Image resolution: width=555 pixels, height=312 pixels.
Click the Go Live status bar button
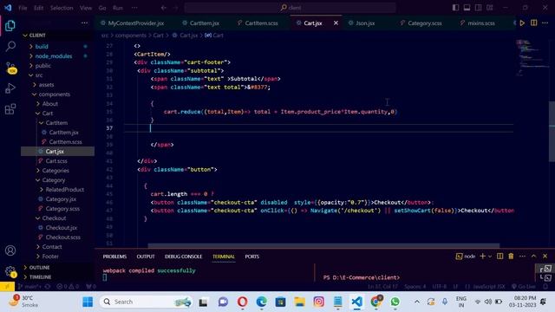point(524,287)
